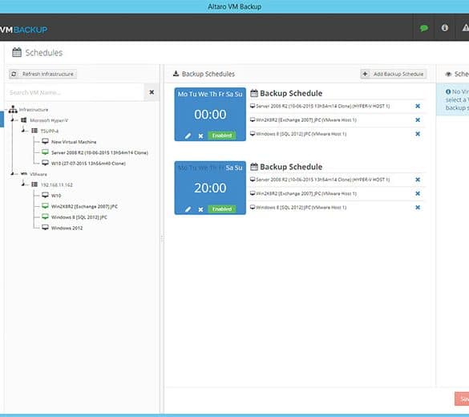This screenshot has height=417, width=469.
Task: Click the VMBACKUP logo
Action: [23, 30]
